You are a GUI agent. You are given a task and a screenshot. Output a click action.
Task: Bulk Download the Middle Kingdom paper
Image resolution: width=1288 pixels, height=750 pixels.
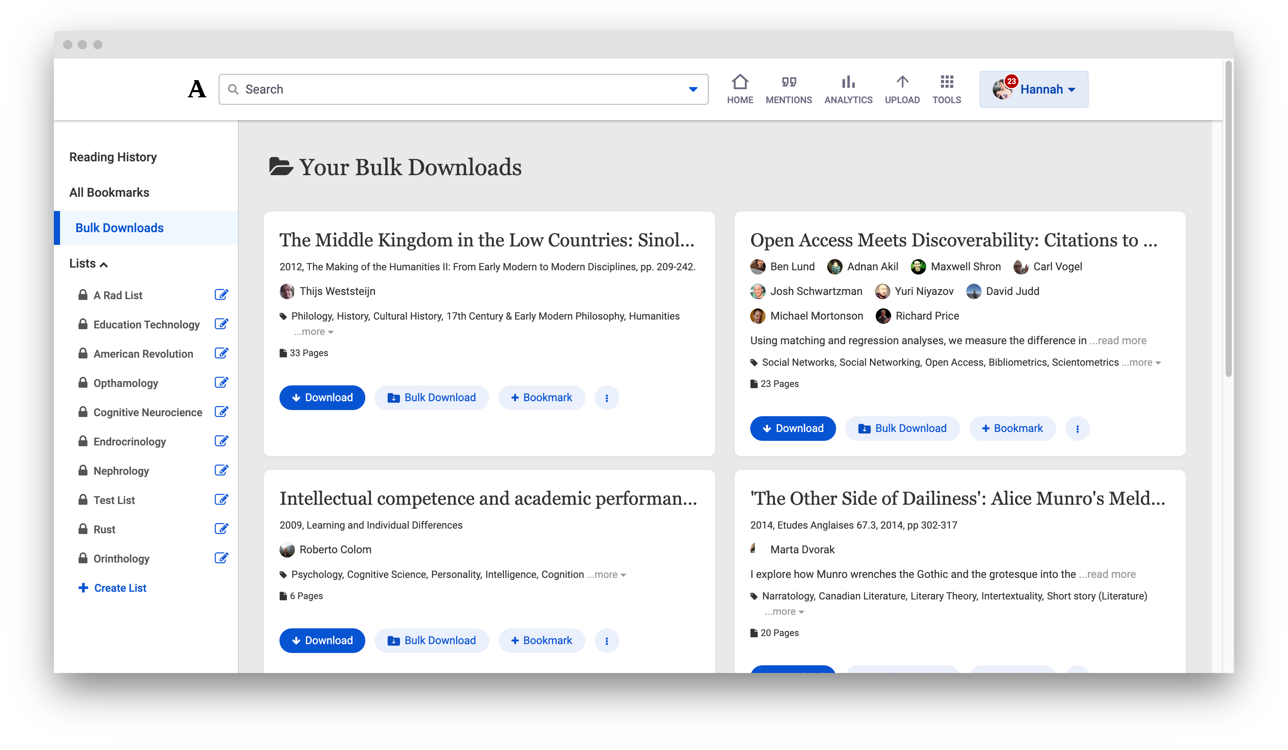point(432,397)
